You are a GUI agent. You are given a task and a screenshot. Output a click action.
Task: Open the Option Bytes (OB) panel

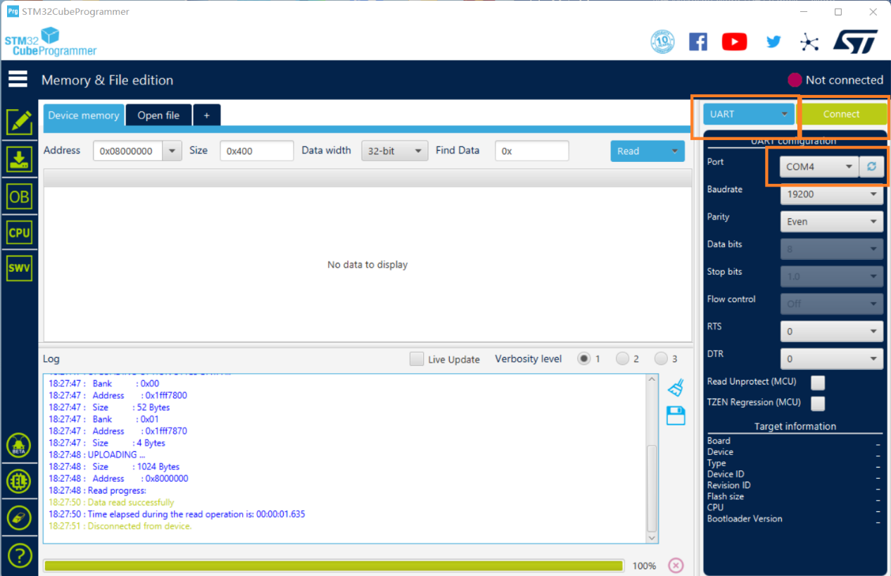[19, 196]
